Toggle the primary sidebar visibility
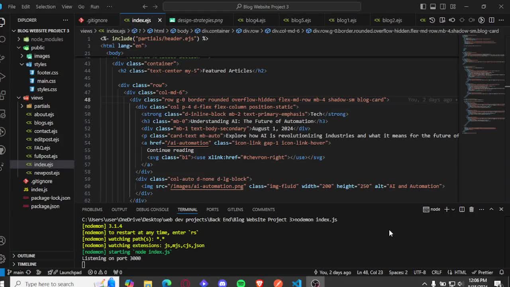 [423, 6]
